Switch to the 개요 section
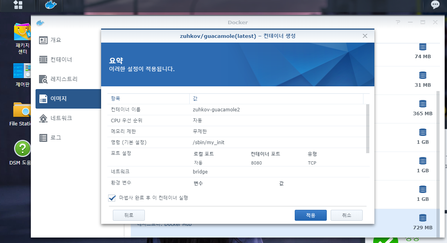447x243 pixels. coord(68,40)
